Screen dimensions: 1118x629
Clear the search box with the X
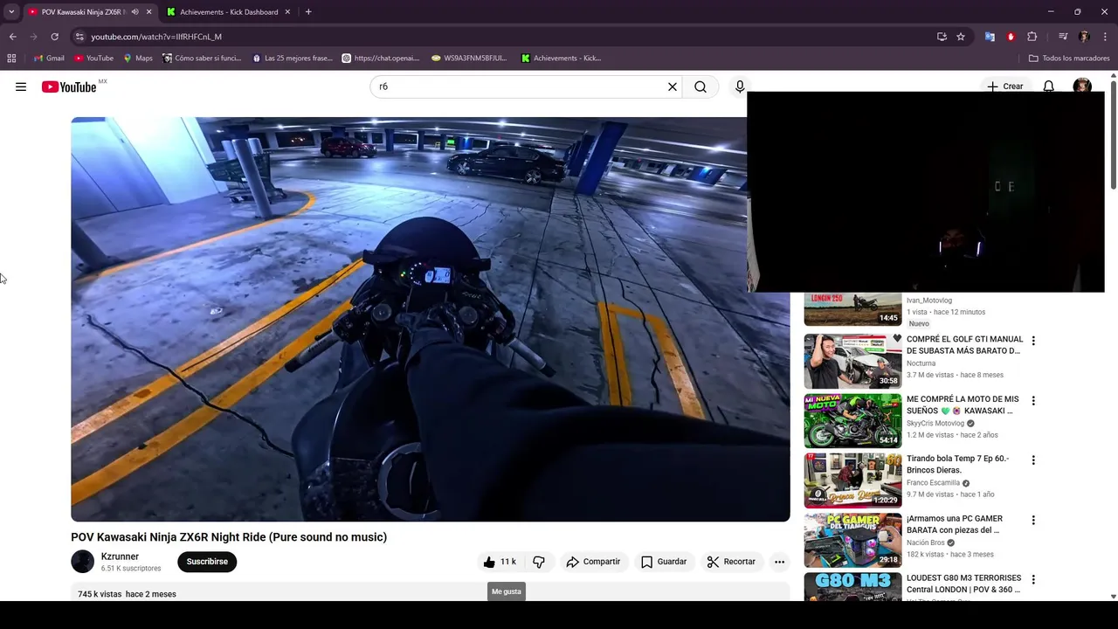pyautogui.click(x=673, y=86)
